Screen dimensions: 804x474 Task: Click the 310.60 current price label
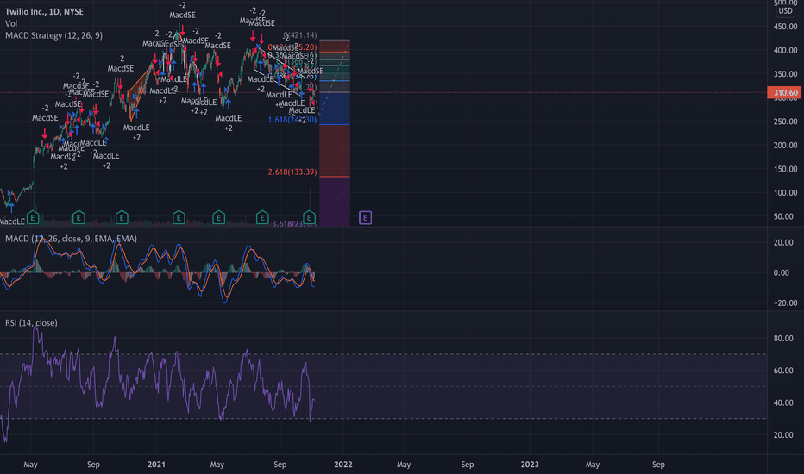[785, 93]
